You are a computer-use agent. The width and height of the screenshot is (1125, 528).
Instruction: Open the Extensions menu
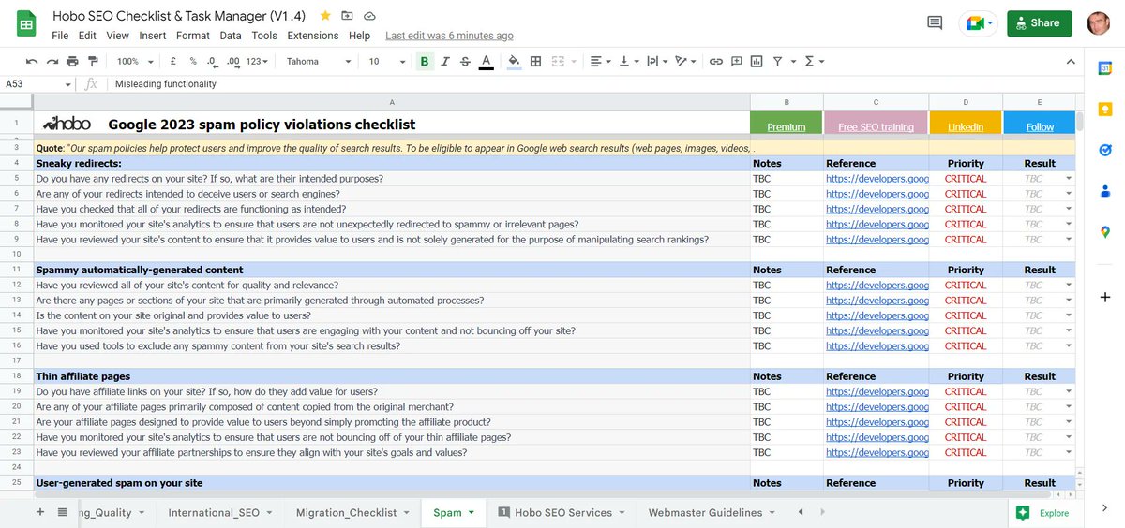(313, 36)
